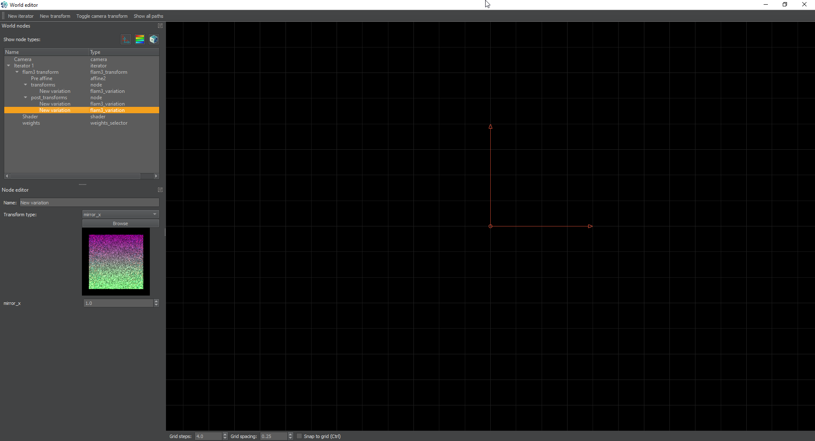
Task: Select the weights tree row
Action: pyautogui.click(x=81, y=123)
